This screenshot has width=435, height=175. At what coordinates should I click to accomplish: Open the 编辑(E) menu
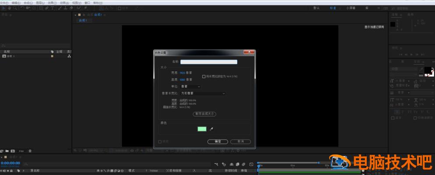[16, 3]
